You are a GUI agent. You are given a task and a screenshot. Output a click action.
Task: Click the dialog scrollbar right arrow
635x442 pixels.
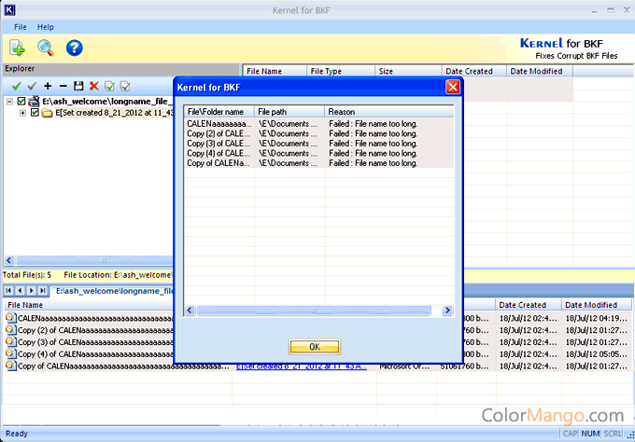448,311
